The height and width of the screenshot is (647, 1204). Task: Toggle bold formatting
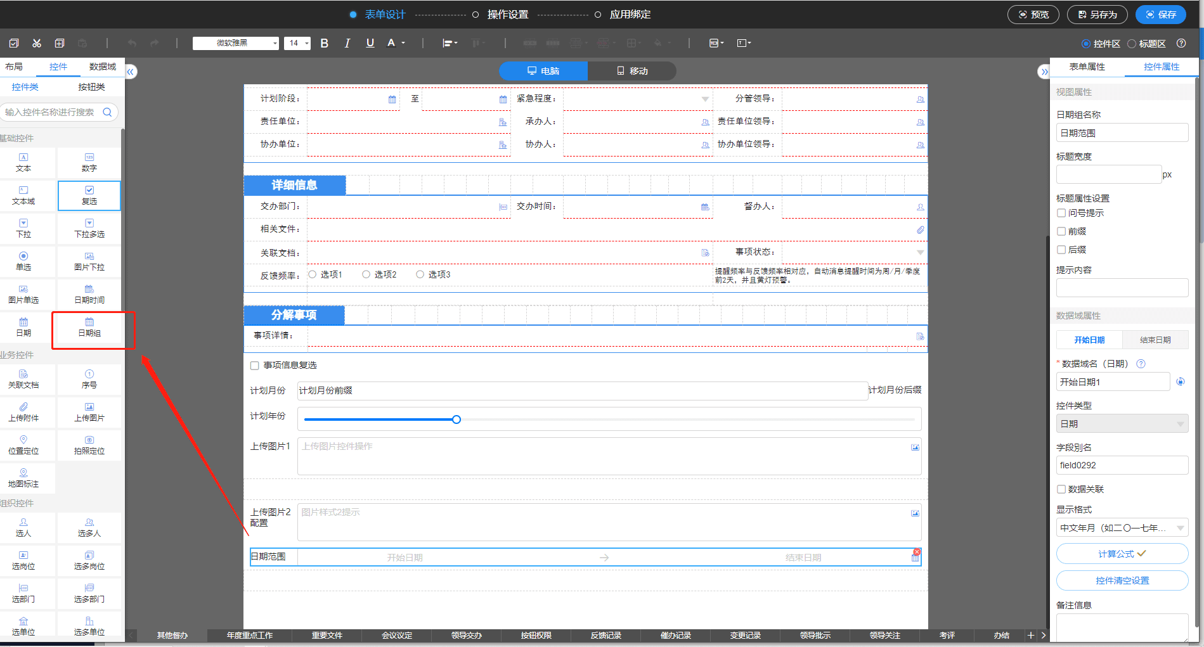tap(324, 43)
